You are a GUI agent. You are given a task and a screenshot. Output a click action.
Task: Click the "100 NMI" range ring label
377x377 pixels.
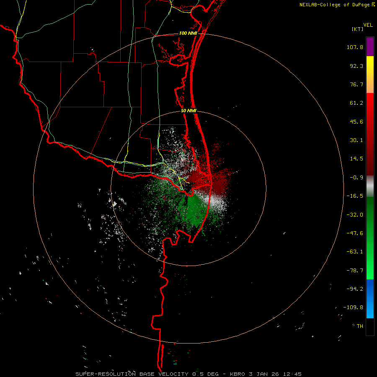188,33
